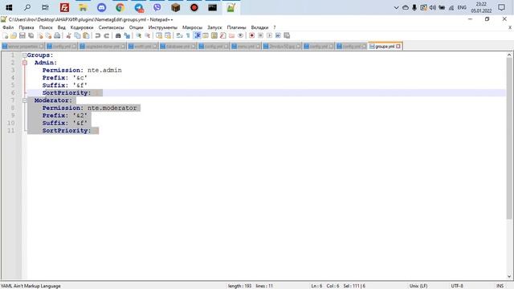
Task: Open Discord from the taskbar
Action: point(101,7)
